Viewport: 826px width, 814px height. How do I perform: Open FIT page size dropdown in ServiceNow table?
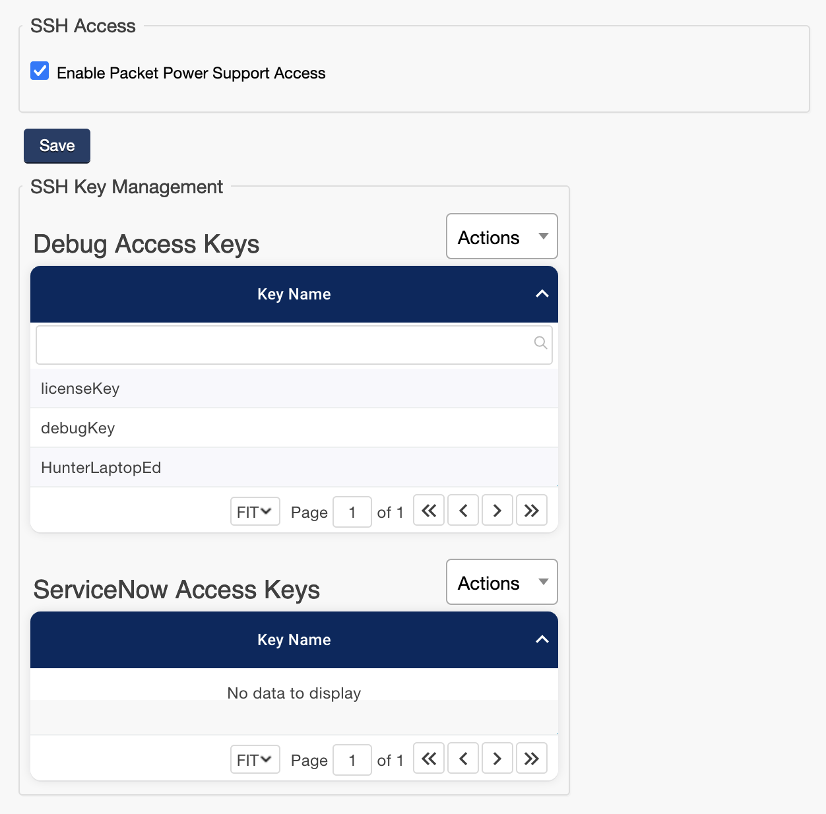(x=255, y=760)
